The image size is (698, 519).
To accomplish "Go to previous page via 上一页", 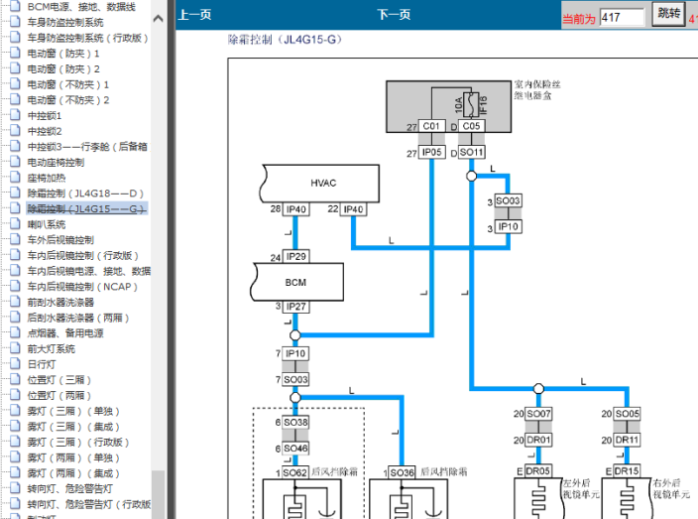I will [194, 16].
